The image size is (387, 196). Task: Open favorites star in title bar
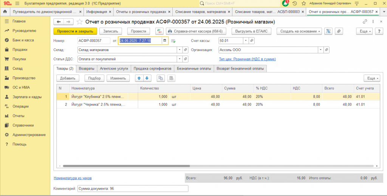[x=304, y=3]
